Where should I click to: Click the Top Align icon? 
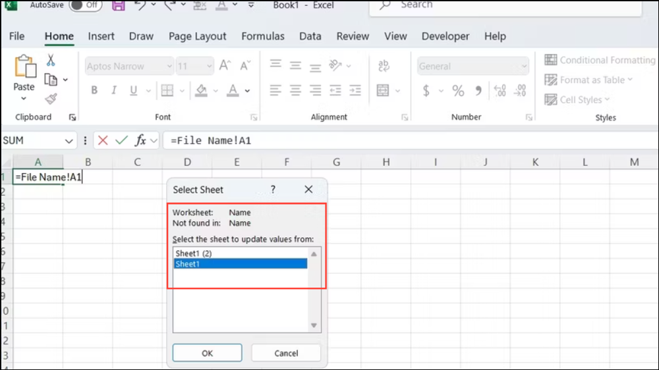pos(275,65)
